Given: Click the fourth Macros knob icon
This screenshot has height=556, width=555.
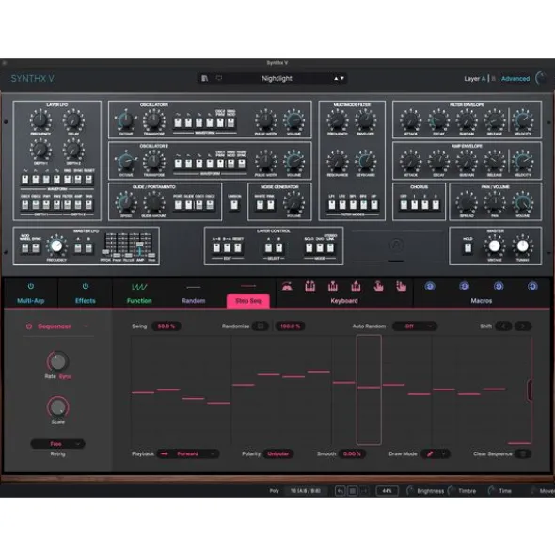Looking at the screenshot, I should click(532, 286).
